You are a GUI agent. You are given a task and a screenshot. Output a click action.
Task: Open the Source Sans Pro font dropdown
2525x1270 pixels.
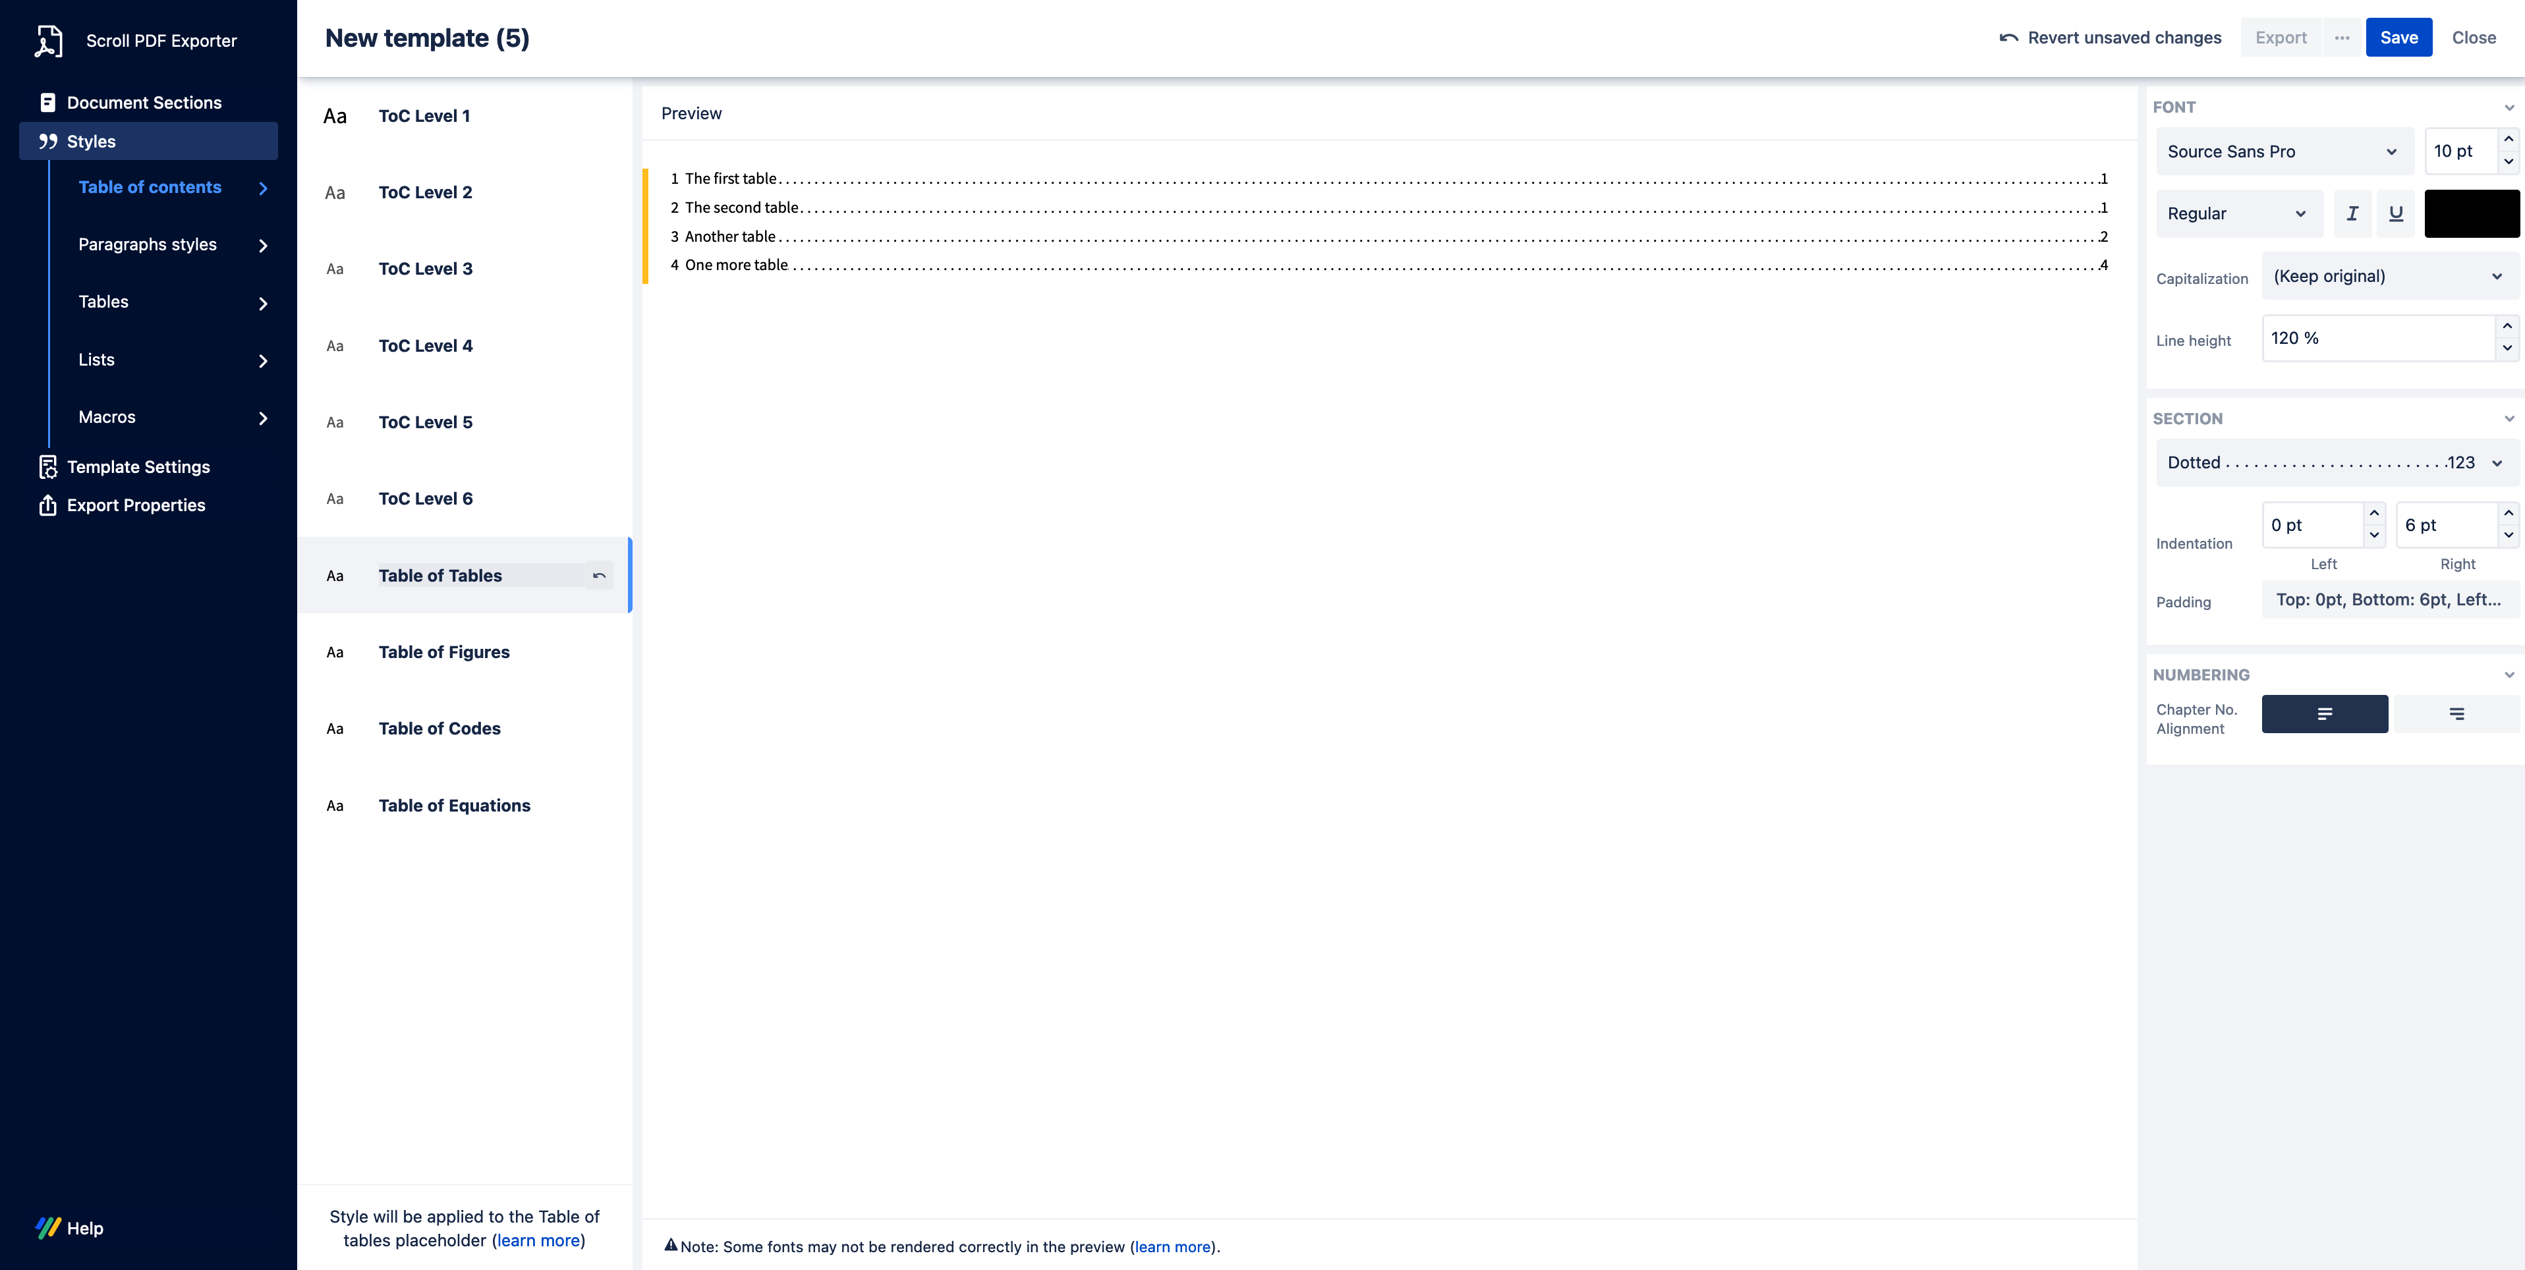2284,151
